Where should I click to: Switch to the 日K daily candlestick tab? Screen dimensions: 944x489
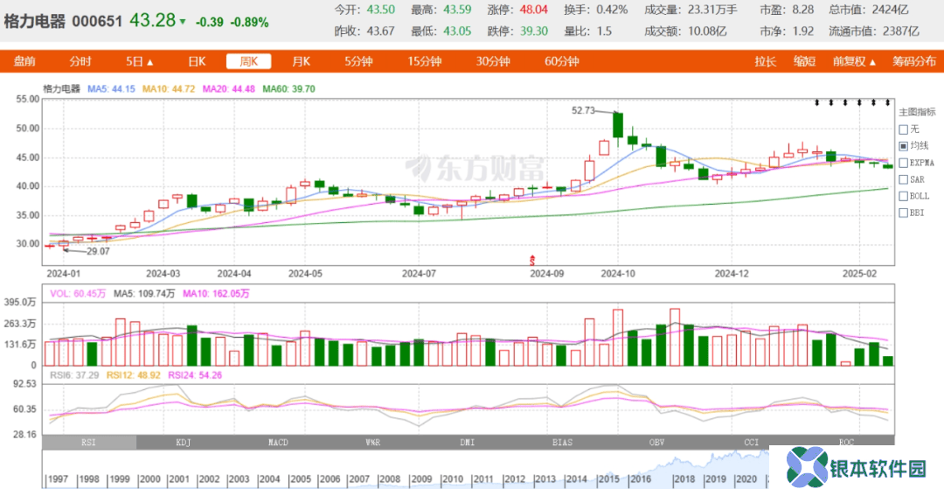197,61
